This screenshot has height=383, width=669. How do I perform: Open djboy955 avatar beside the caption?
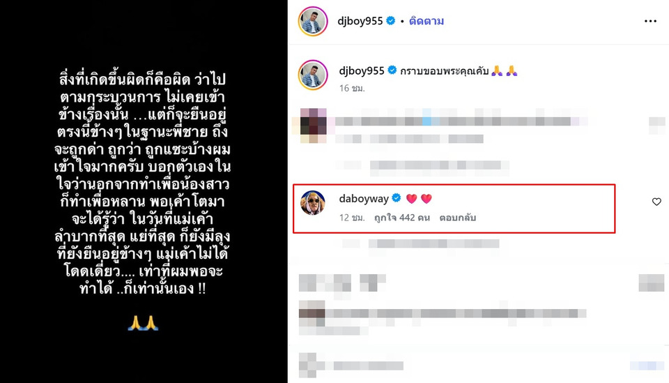pos(313,75)
